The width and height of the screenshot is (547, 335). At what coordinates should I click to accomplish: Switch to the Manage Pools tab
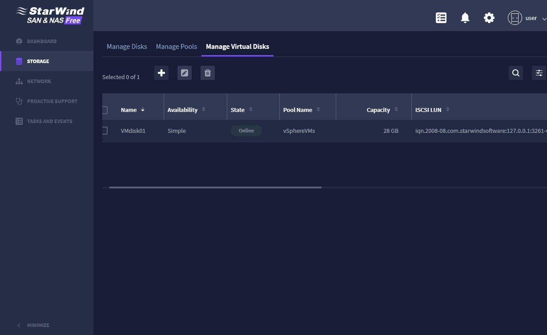176,46
